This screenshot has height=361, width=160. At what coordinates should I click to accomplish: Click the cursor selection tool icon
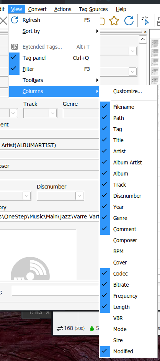(145, 21)
